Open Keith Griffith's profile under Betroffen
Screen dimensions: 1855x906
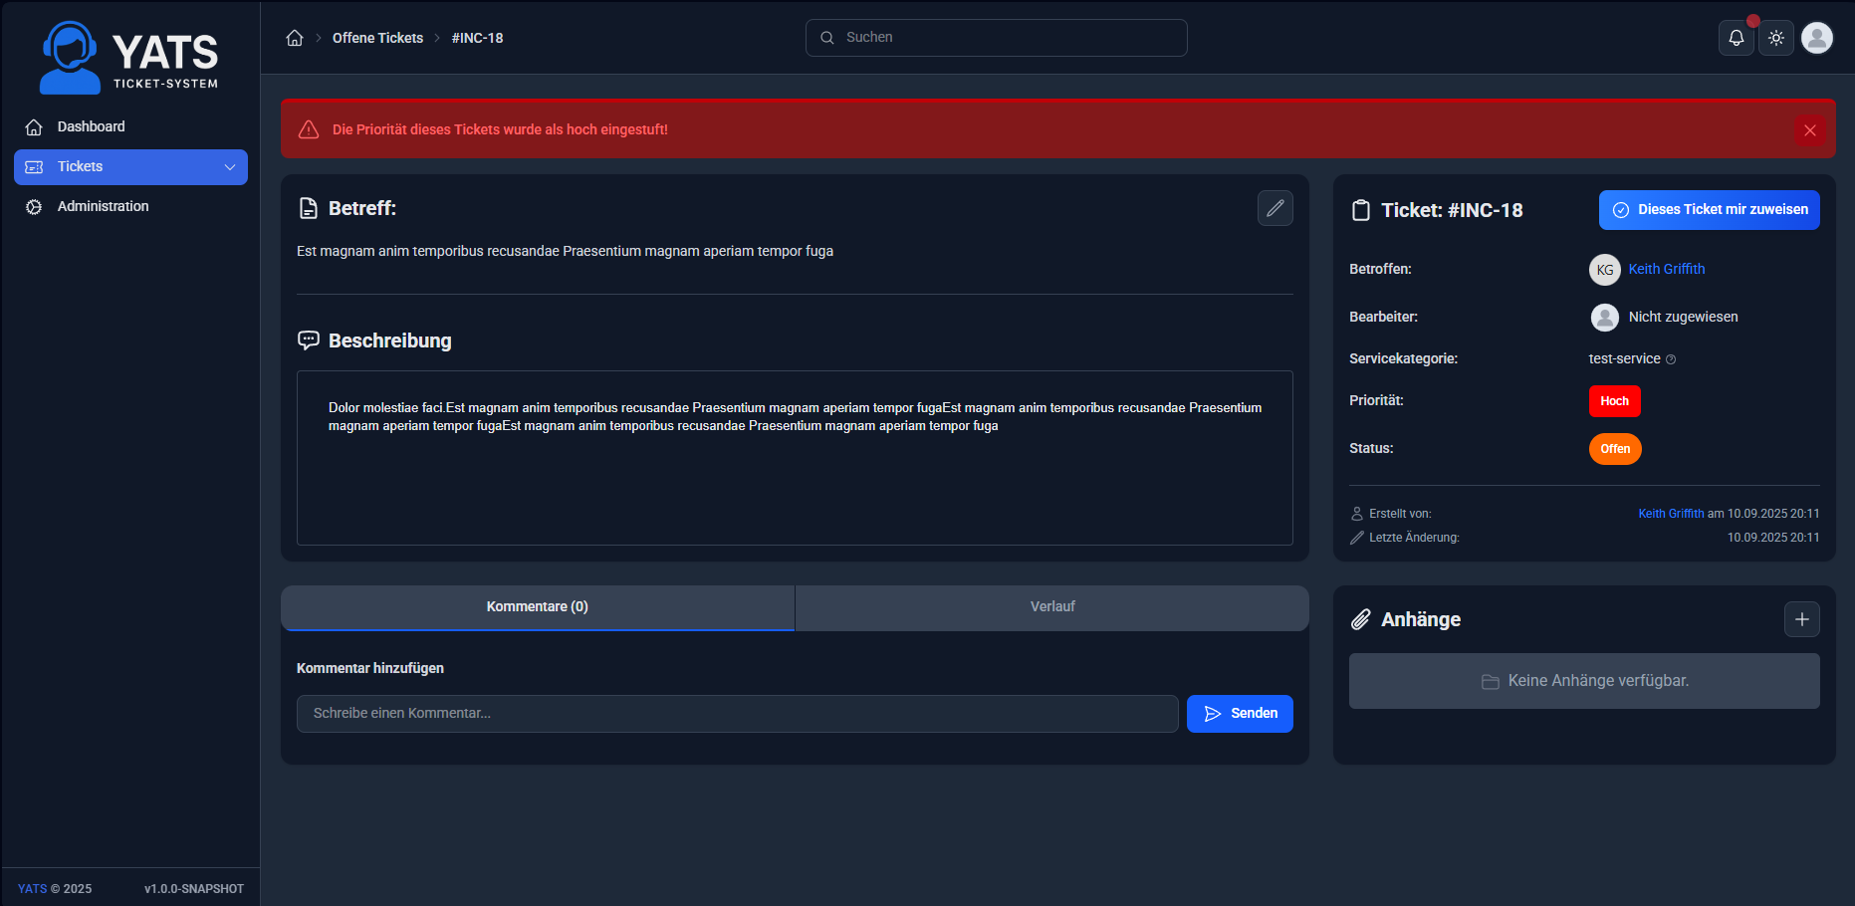point(1666,269)
